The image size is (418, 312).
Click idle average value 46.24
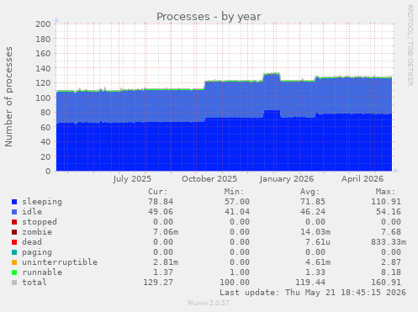313,212
